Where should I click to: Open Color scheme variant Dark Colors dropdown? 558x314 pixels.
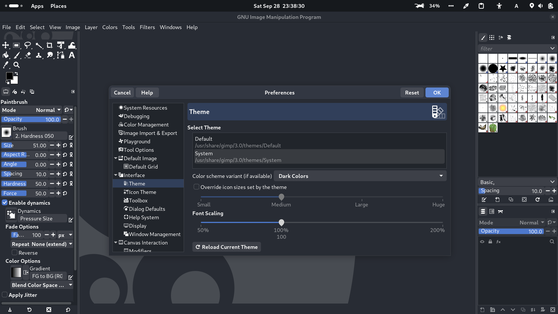tap(360, 176)
